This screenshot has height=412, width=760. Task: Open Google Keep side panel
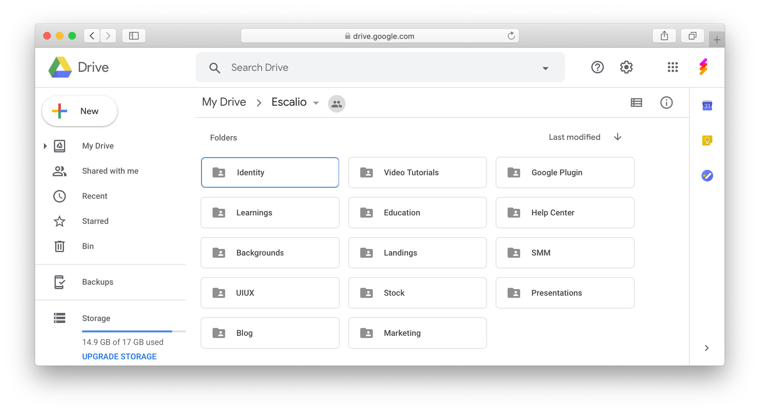[707, 140]
